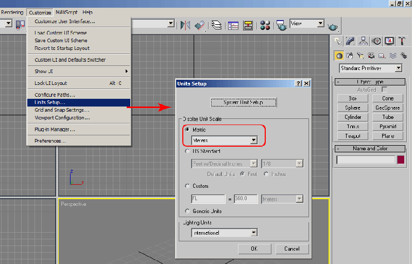Select the Custom radio button
Image resolution: width=412 pixels, height=264 pixels.
[x=187, y=186]
